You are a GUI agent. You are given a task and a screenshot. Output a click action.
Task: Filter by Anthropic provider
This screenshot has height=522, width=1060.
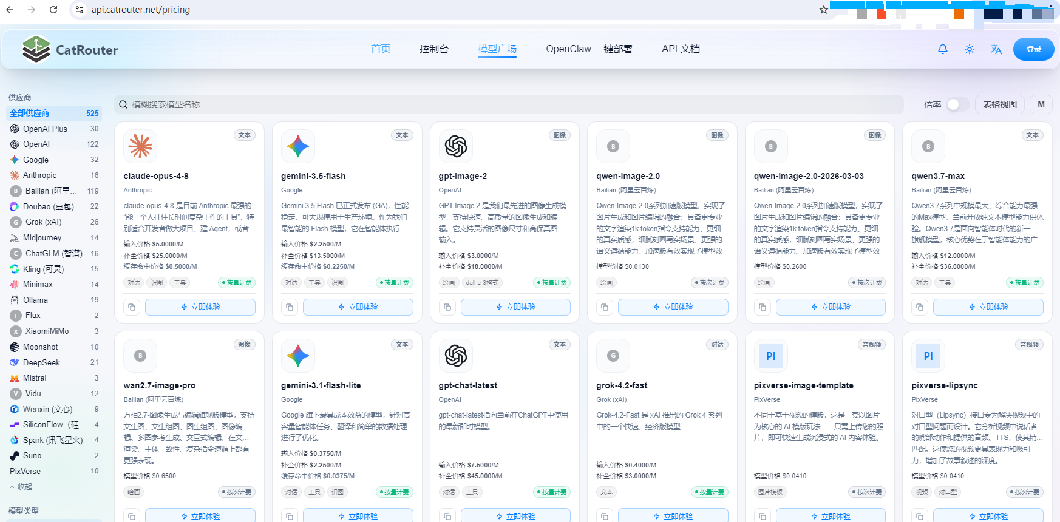coord(54,175)
